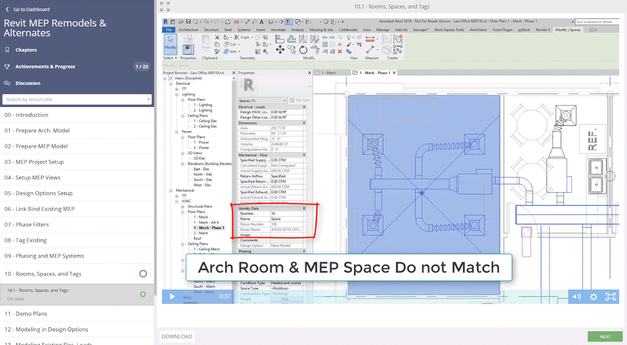Enter video fullscreen mode

coord(611,297)
